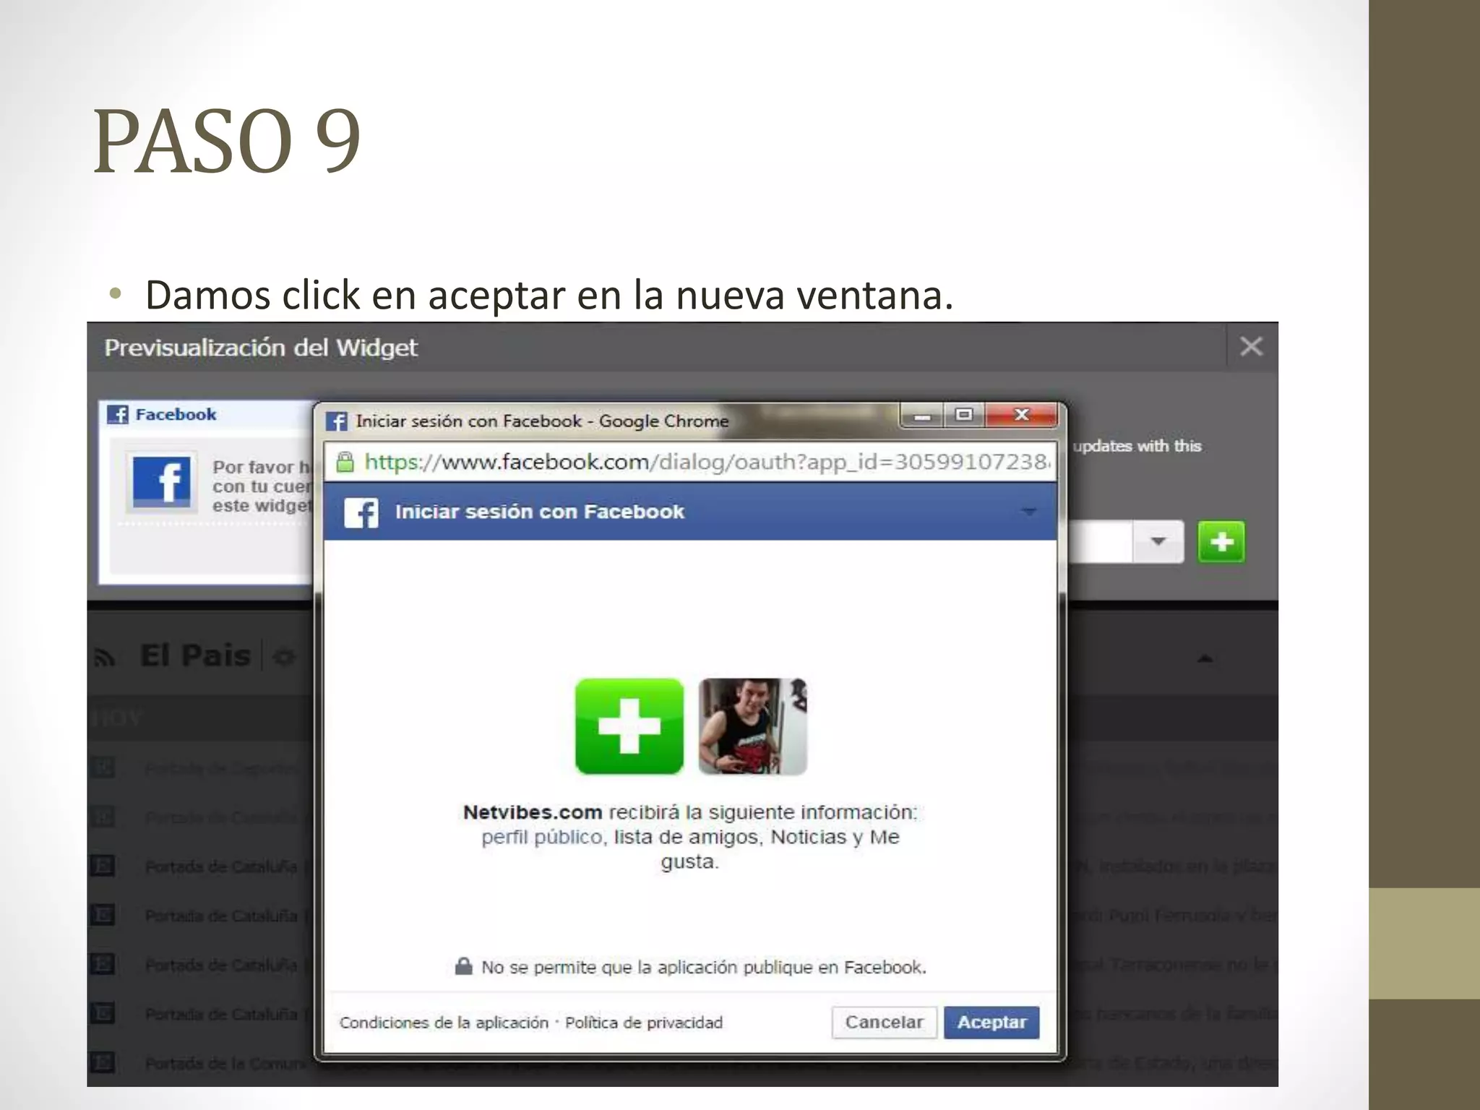Viewport: 1480px width, 1110px height.
Task: Click Facebook favicon in popup title bar
Action: (336, 421)
